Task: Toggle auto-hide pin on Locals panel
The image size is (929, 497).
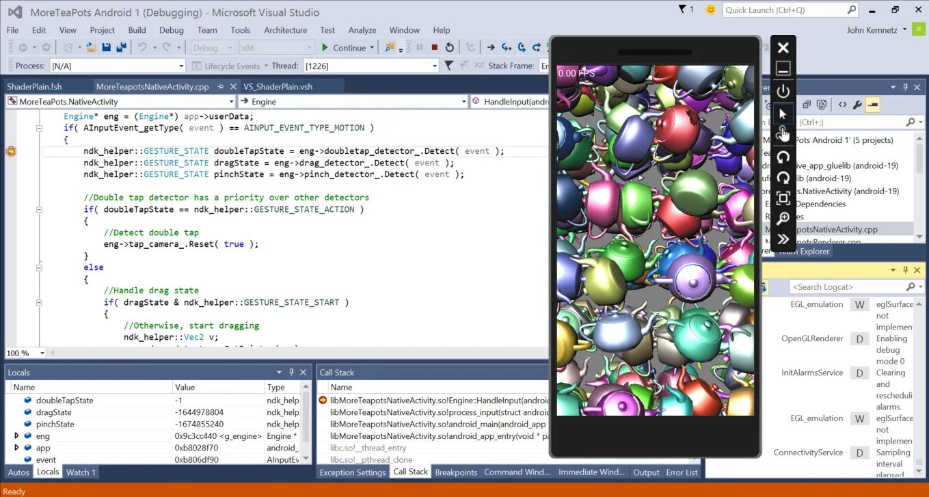Action: 291,373
